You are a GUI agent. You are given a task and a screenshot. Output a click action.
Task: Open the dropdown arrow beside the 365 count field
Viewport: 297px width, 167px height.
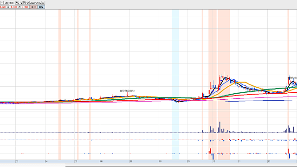coord(2,3)
